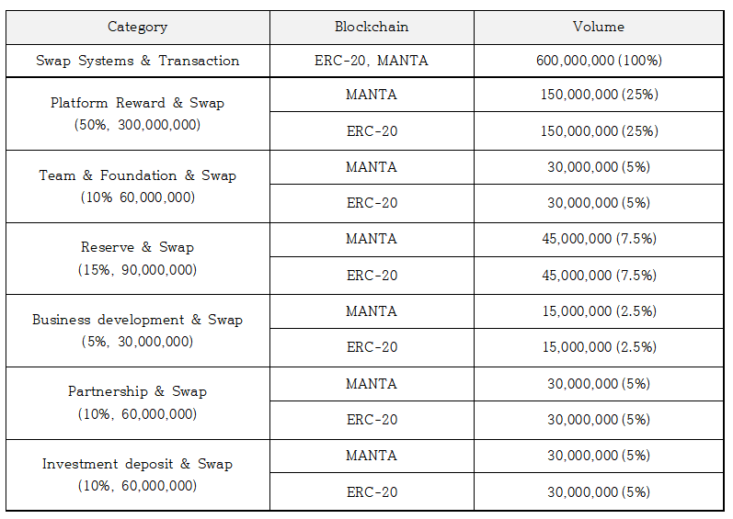Select the Blockchain column header
The height and width of the screenshot is (519, 733).
pyautogui.click(x=372, y=27)
